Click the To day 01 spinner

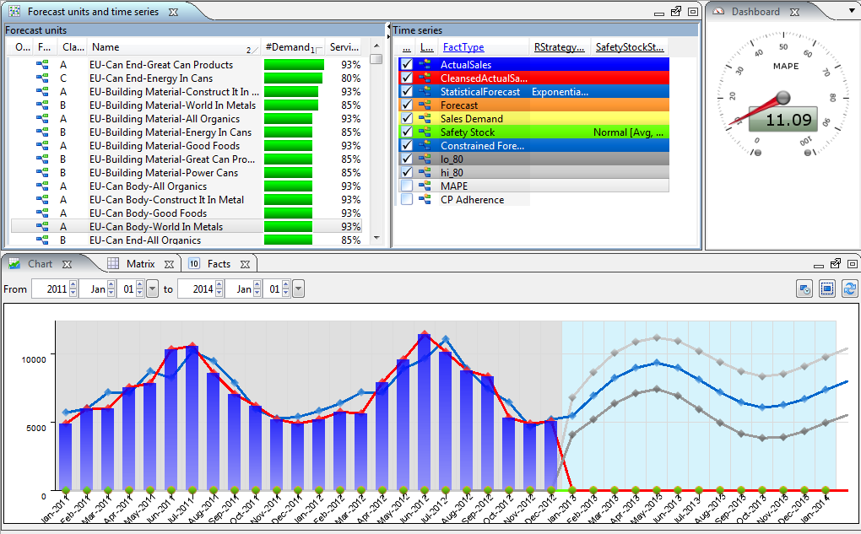pos(285,289)
